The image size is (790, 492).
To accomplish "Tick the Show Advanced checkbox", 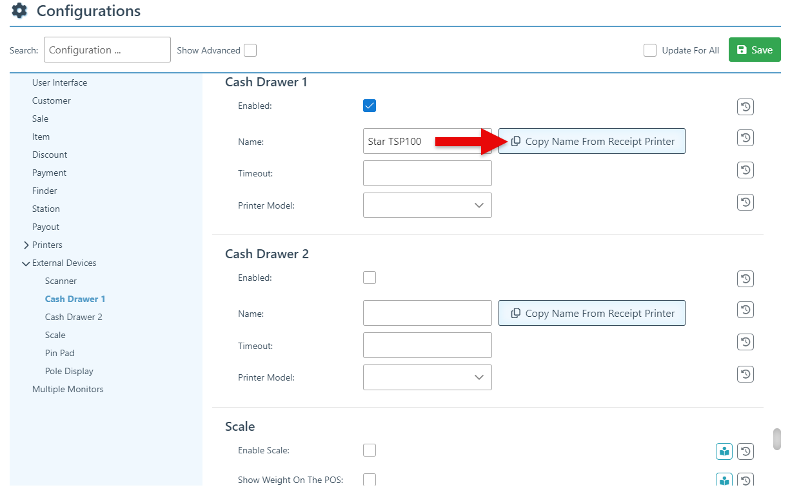I will point(250,50).
